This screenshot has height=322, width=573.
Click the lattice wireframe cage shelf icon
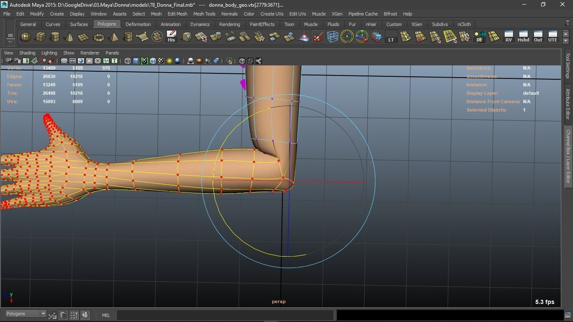coord(333,37)
